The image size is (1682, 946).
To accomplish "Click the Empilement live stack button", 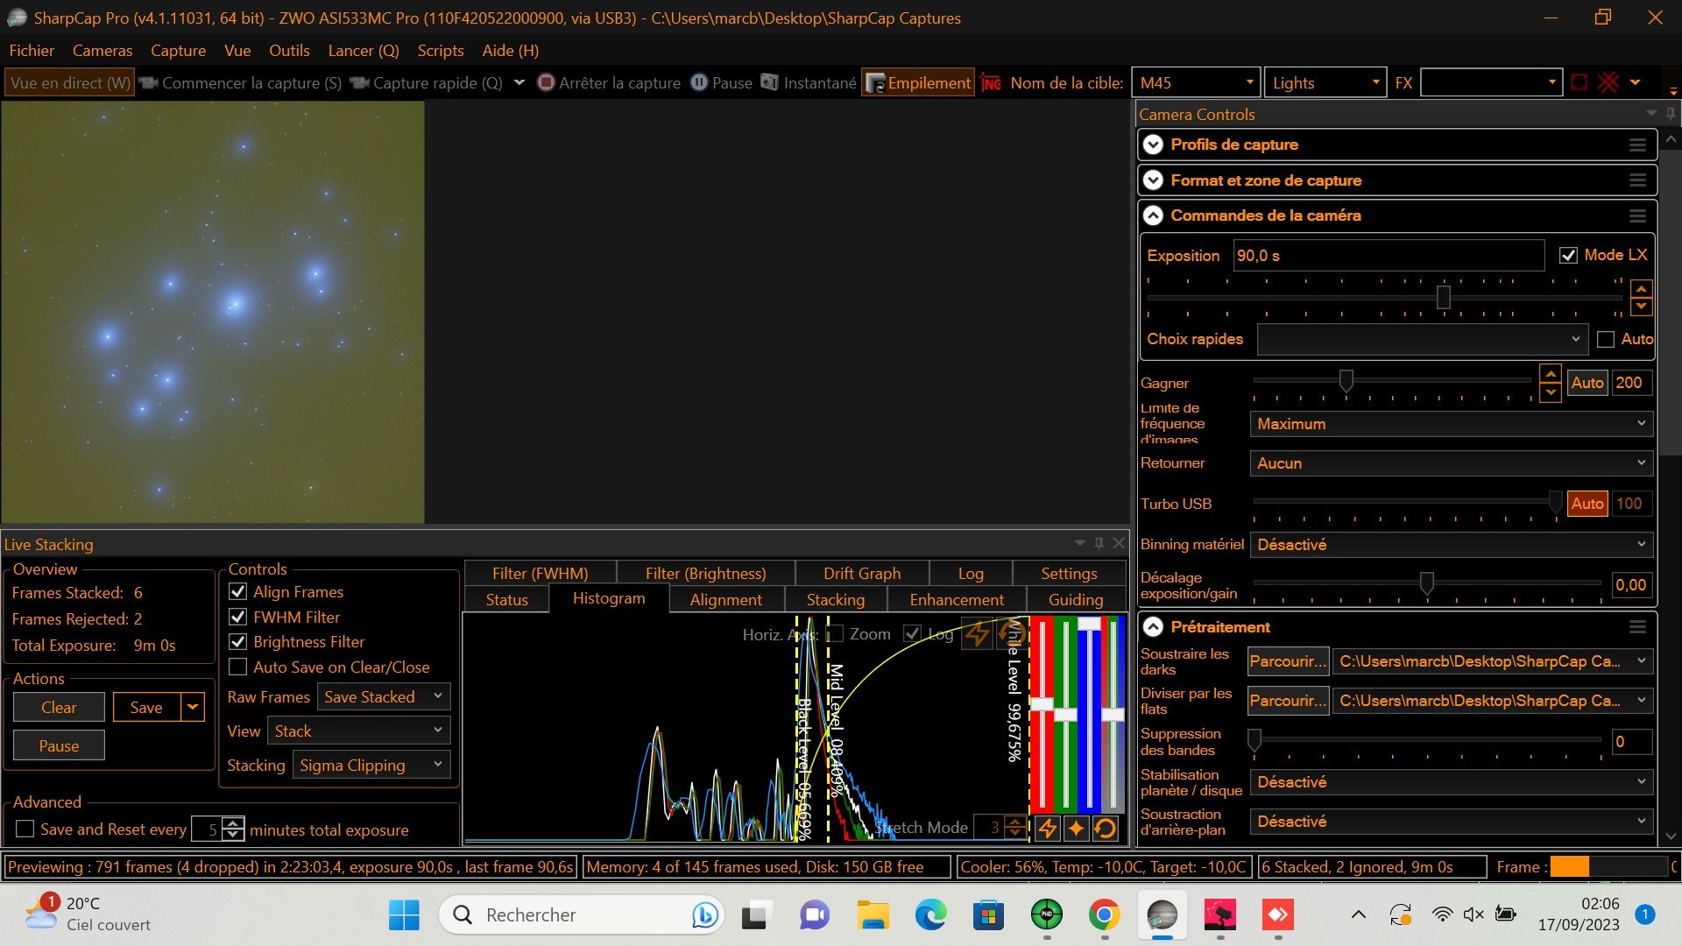I will click(x=918, y=82).
